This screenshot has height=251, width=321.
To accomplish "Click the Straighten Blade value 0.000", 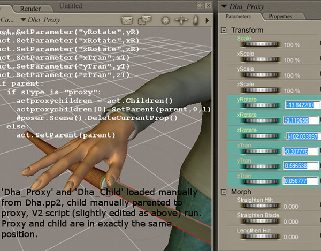I will pyautogui.click(x=291, y=222).
